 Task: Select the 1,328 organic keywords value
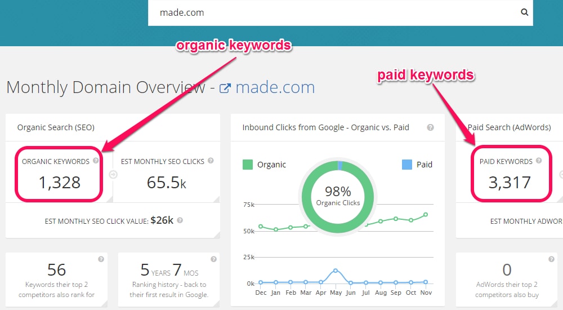(59, 182)
